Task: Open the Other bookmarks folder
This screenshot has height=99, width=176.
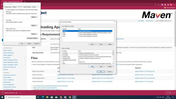Action: 170,8
